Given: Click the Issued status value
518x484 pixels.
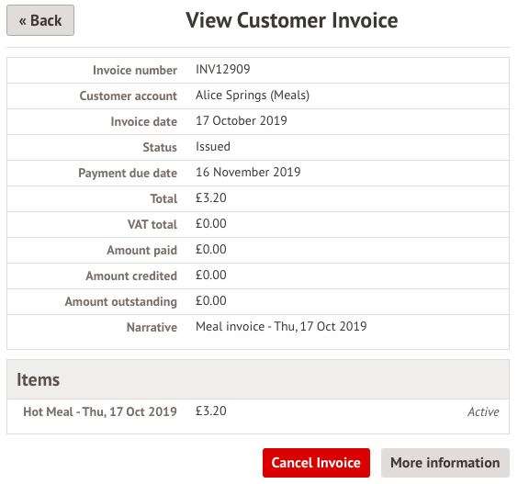Looking at the screenshot, I should [x=213, y=146].
